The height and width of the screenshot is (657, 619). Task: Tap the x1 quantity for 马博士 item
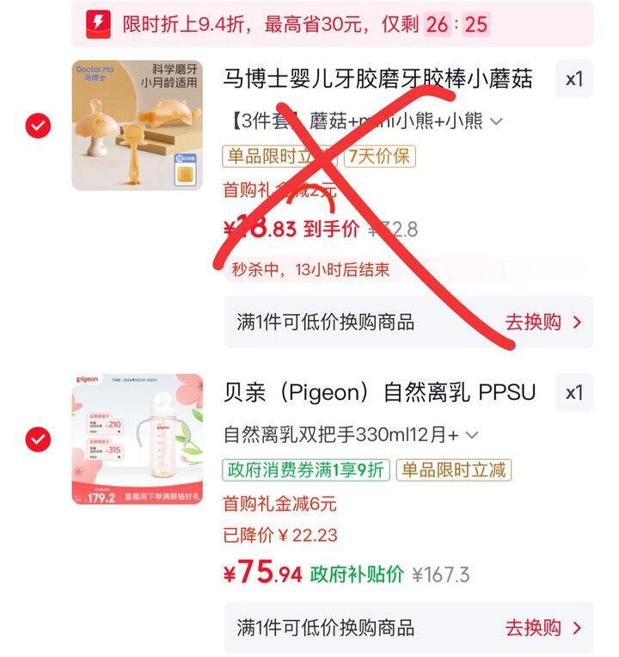pos(574,79)
